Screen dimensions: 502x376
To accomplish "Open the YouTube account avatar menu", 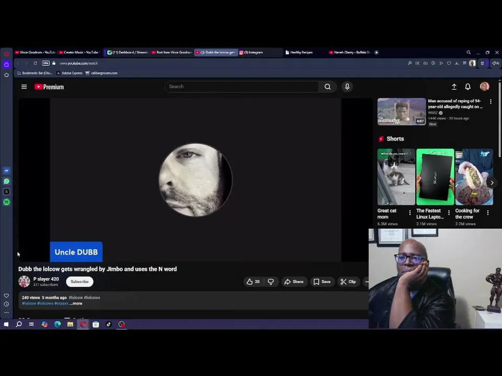I will [x=484, y=86].
